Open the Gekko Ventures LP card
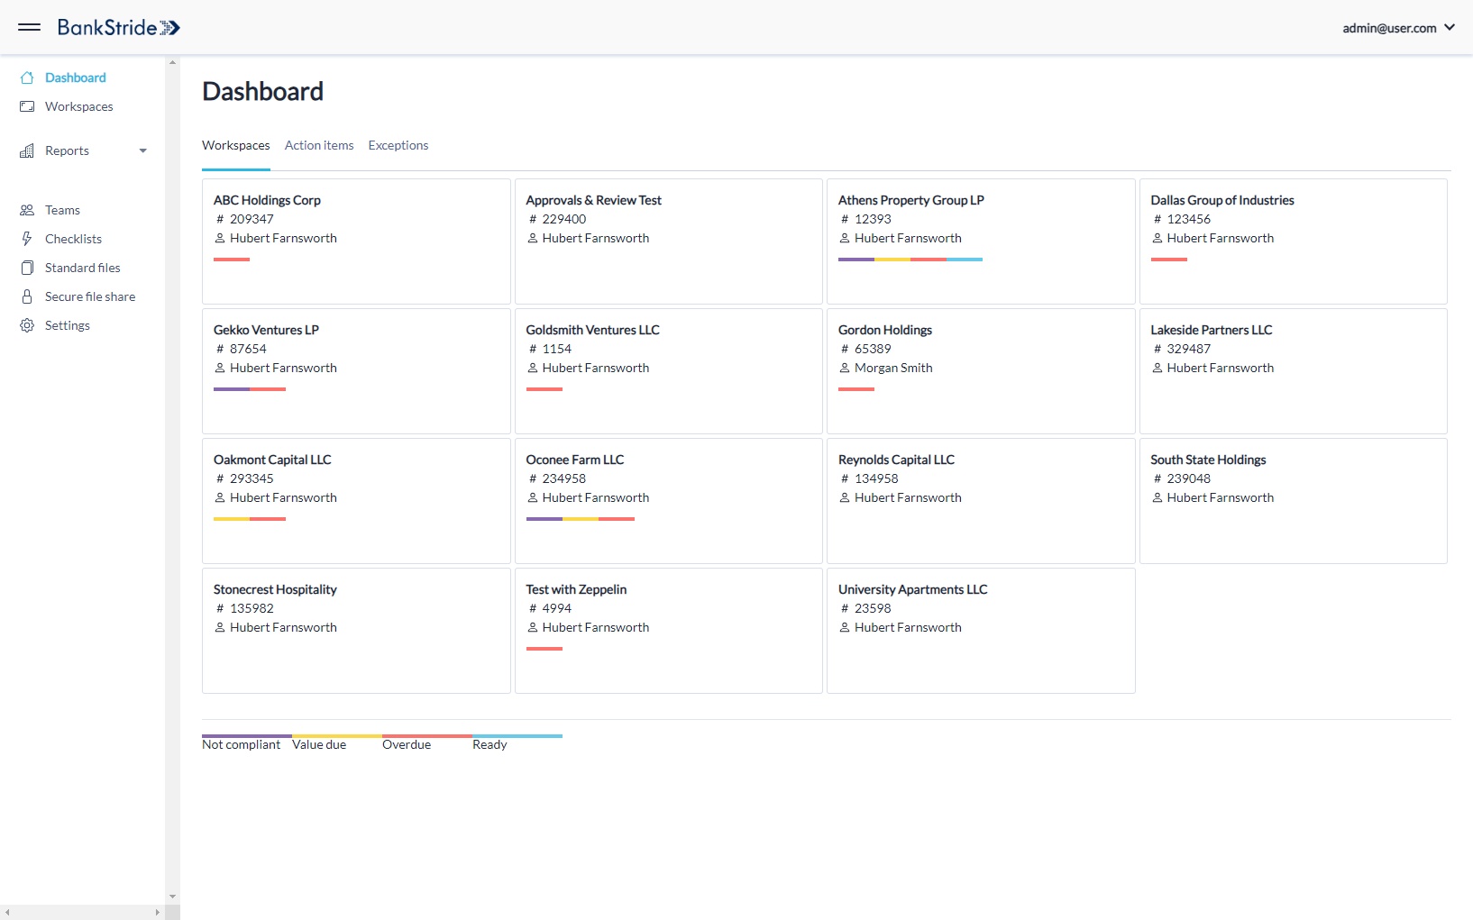Viewport: 1473px width, 920px height. pyautogui.click(x=356, y=371)
